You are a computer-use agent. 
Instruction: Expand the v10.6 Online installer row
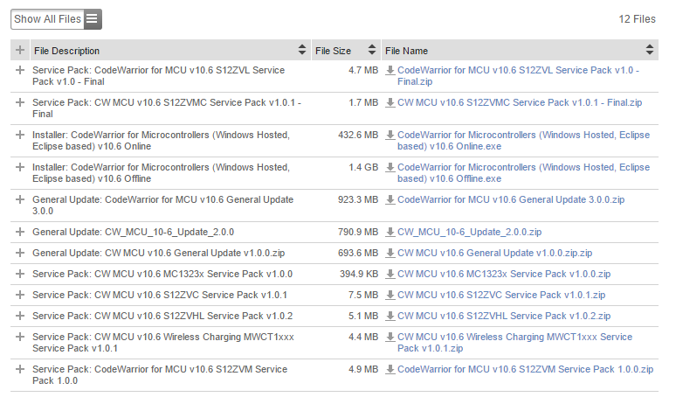pos(20,135)
